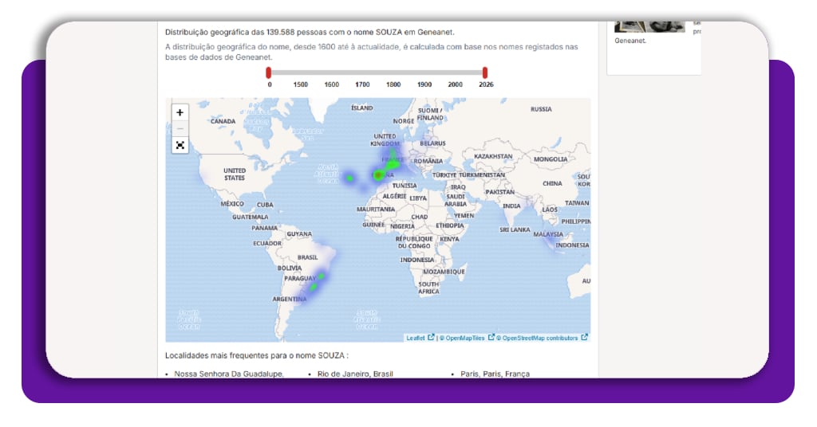This screenshot has width=817, height=427.
Task: Open the Leaflet attribution link
Action: point(415,338)
